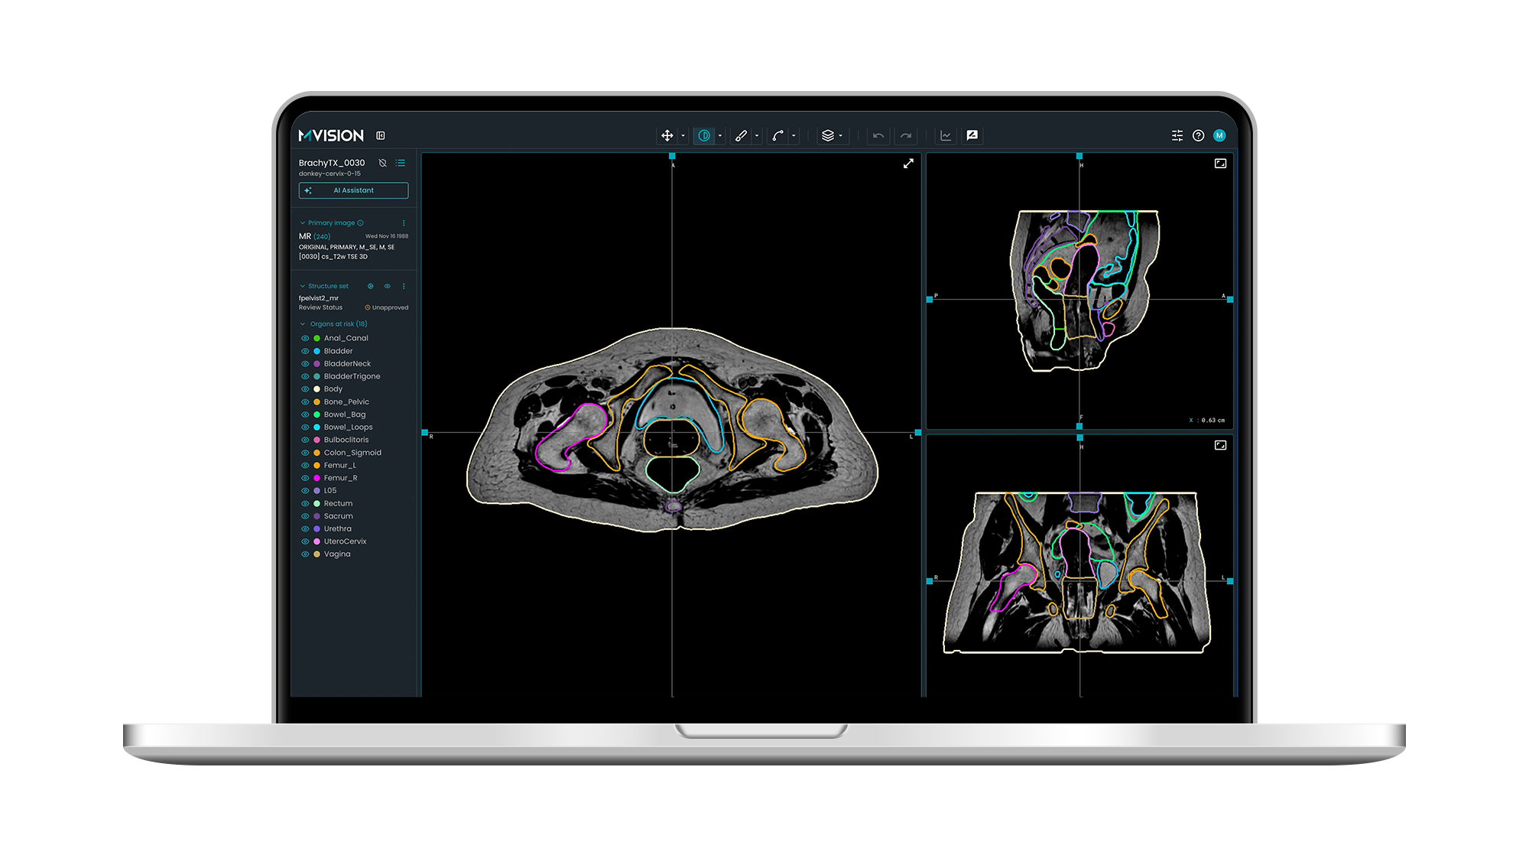Image resolution: width=1529 pixels, height=858 pixels.
Task: Open the layers tool dropdown arrow
Action: (840, 136)
